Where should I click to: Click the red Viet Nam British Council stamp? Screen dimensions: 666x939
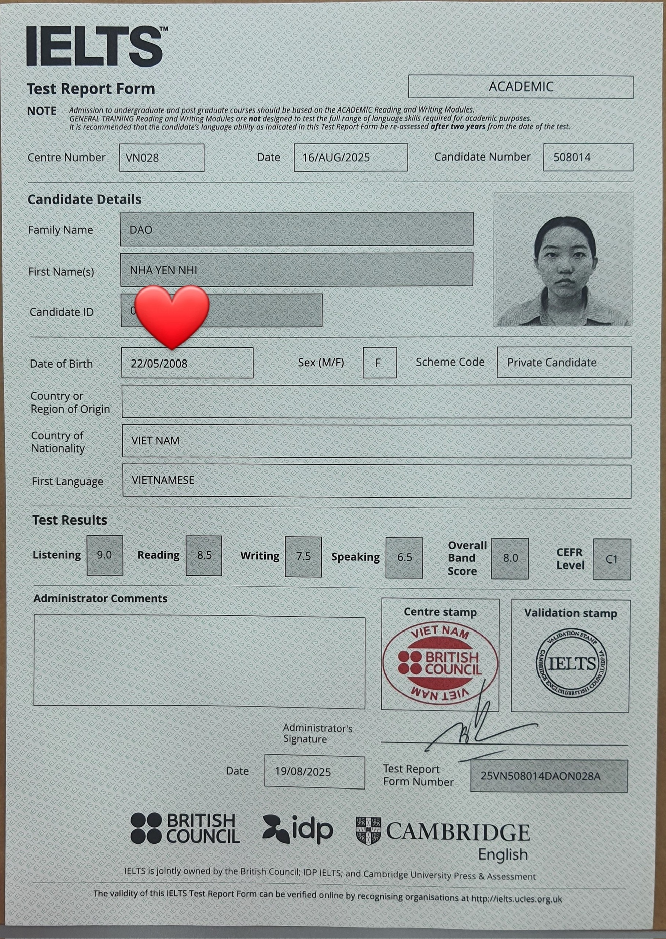440,664
